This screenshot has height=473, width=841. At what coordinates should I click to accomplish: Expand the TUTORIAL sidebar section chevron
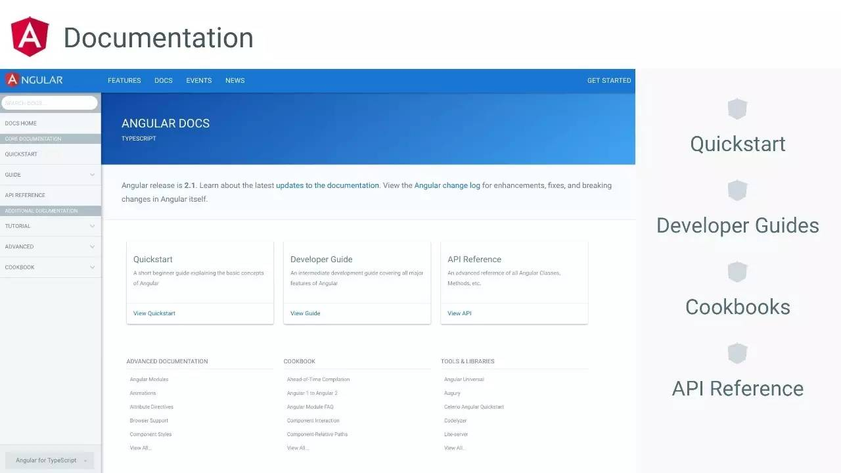coord(92,226)
